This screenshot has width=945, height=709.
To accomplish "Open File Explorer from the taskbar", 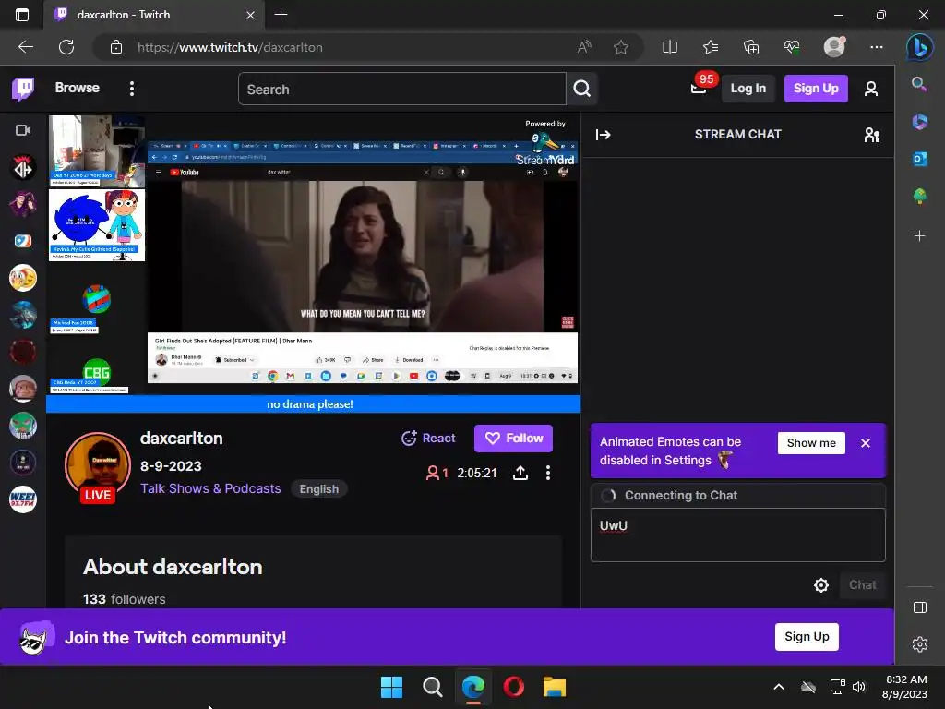I will pos(555,687).
